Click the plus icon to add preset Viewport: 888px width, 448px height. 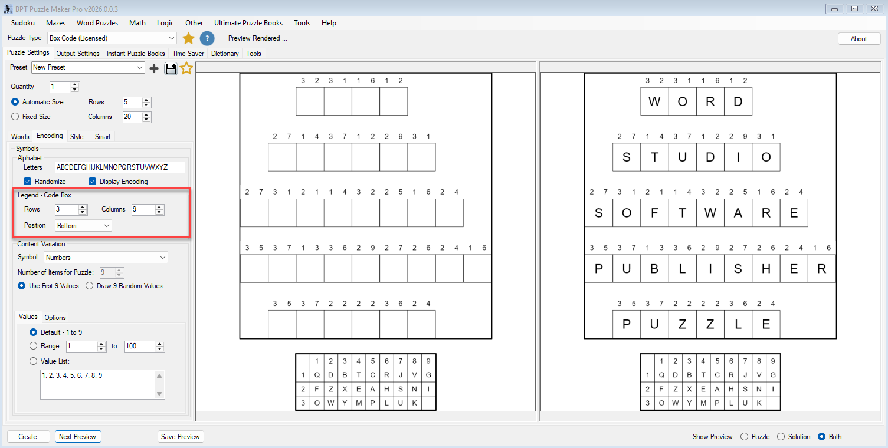[154, 68]
